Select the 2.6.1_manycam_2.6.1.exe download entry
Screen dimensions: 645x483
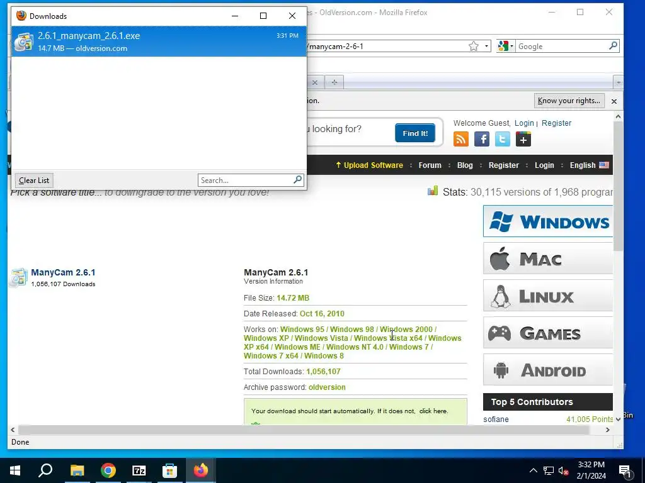tap(159, 42)
